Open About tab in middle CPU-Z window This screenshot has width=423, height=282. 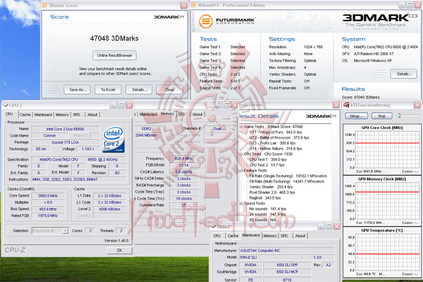197,114
